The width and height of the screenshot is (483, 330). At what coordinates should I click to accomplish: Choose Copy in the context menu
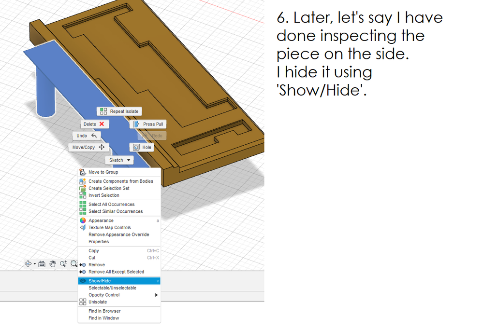point(119,251)
